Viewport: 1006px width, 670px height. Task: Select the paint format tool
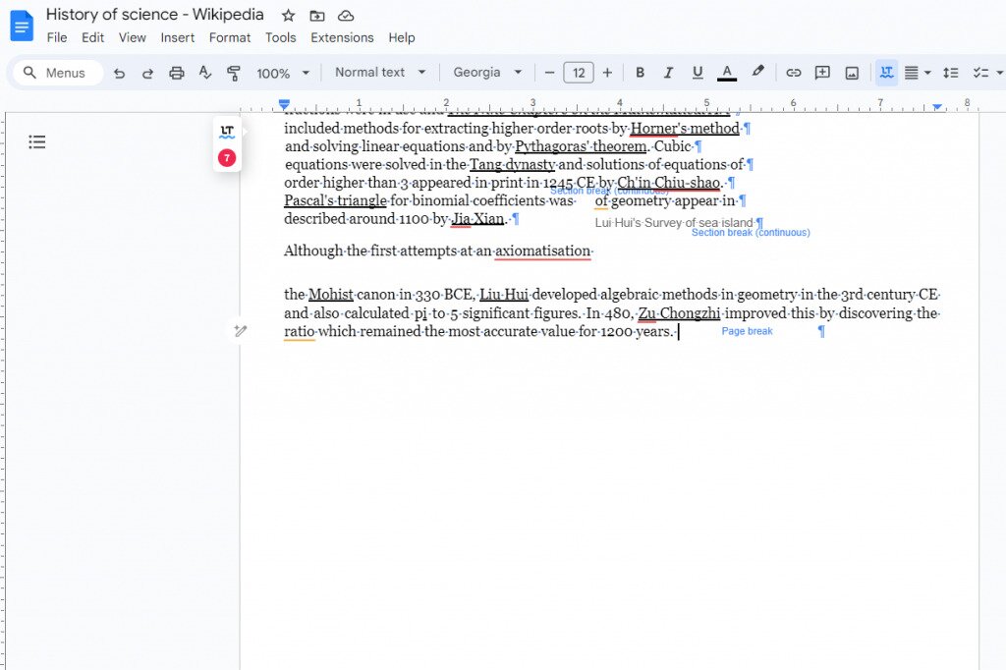tap(236, 72)
